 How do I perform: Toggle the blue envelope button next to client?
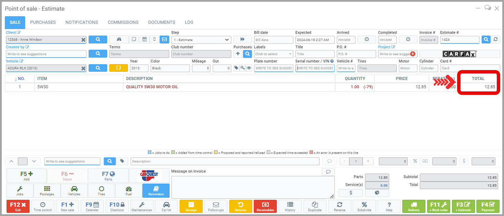(164, 39)
